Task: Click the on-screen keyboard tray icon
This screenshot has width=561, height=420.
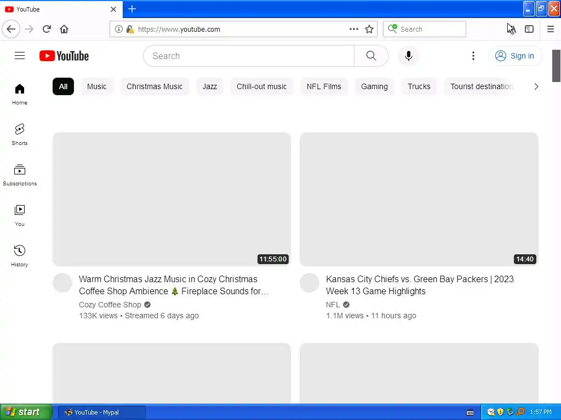Action: pyautogui.click(x=470, y=412)
